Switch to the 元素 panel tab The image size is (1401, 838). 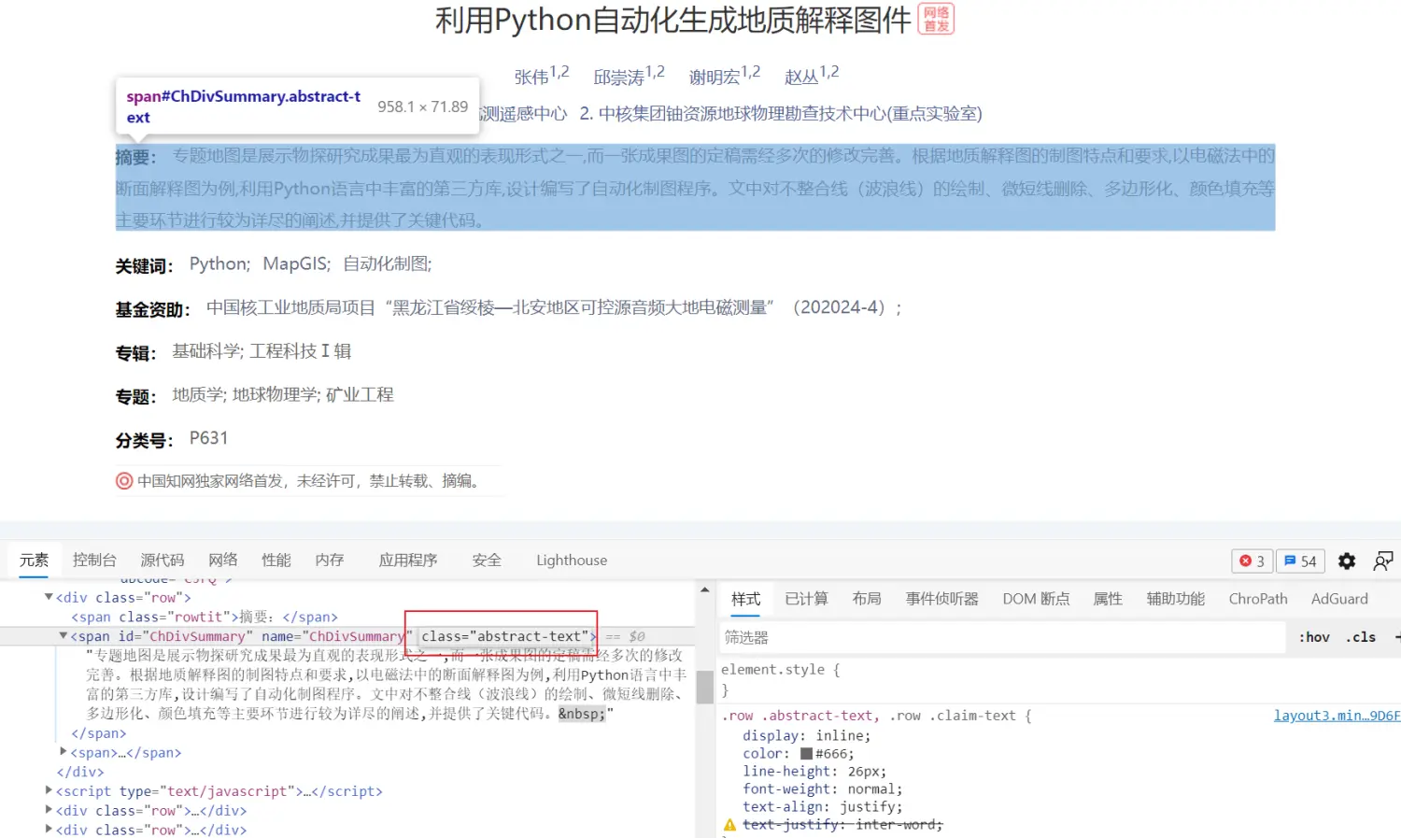34,560
